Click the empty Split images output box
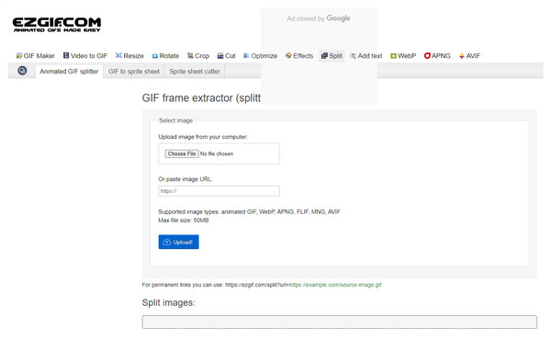551x339 pixels. [340, 322]
